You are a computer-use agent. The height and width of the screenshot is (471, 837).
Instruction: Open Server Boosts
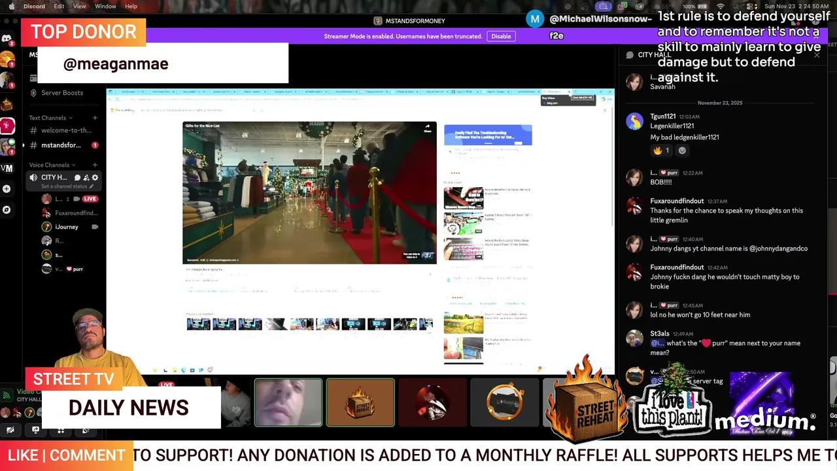[x=62, y=93]
